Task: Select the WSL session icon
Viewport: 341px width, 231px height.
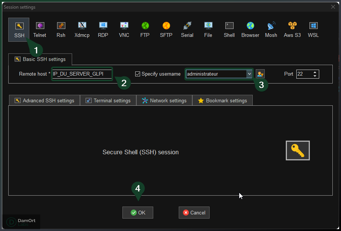Action: [x=313, y=29]
